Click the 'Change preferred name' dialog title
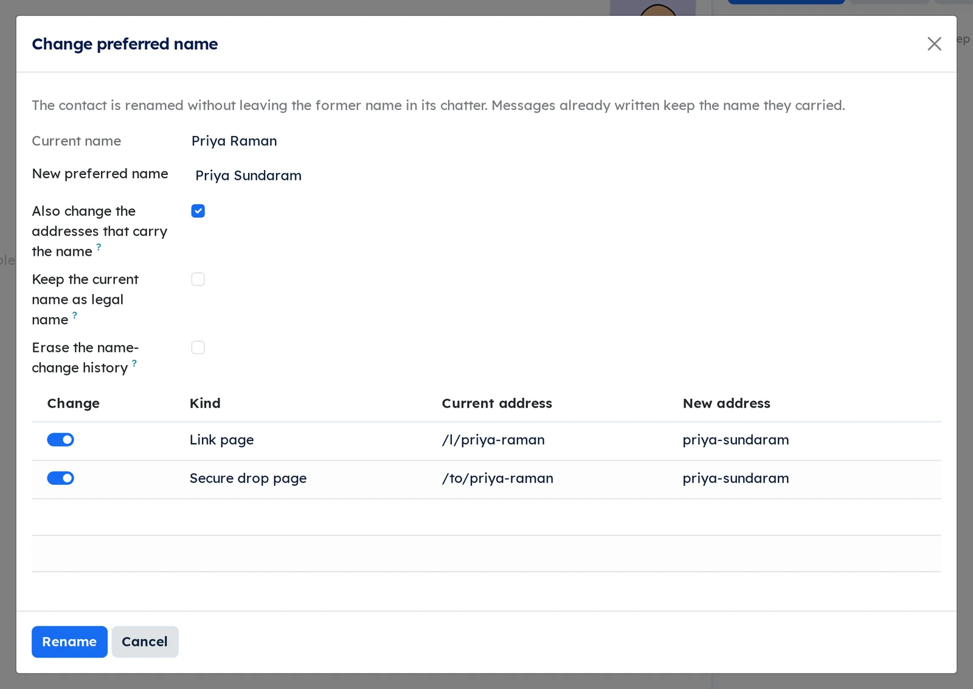973x689 pixels. pos(125,44)
